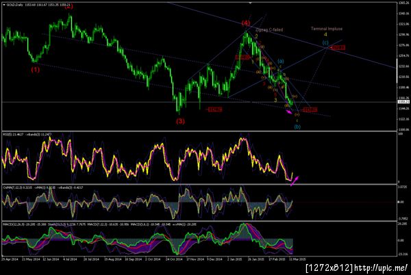Select the OsMA(7,12,3) indicator label
411x275 pixels.
pos(16,187)
